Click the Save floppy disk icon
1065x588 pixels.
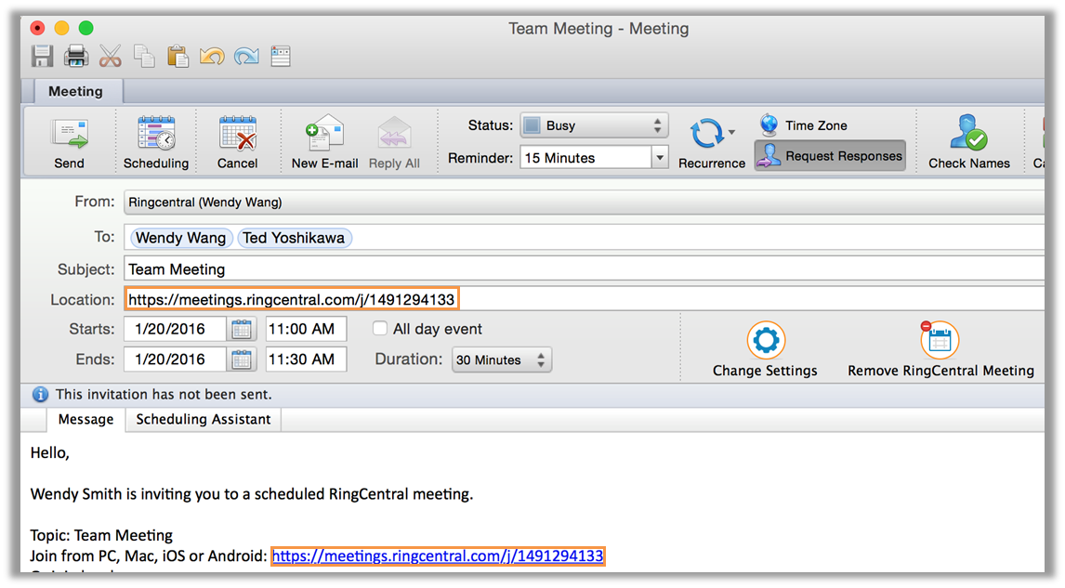coord(42,56)
